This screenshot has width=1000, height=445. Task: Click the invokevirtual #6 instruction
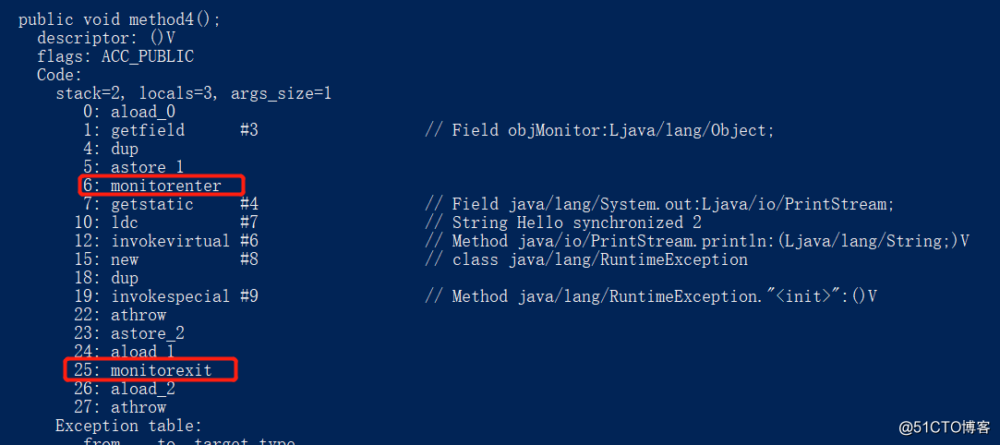click(x=166, y=241)
